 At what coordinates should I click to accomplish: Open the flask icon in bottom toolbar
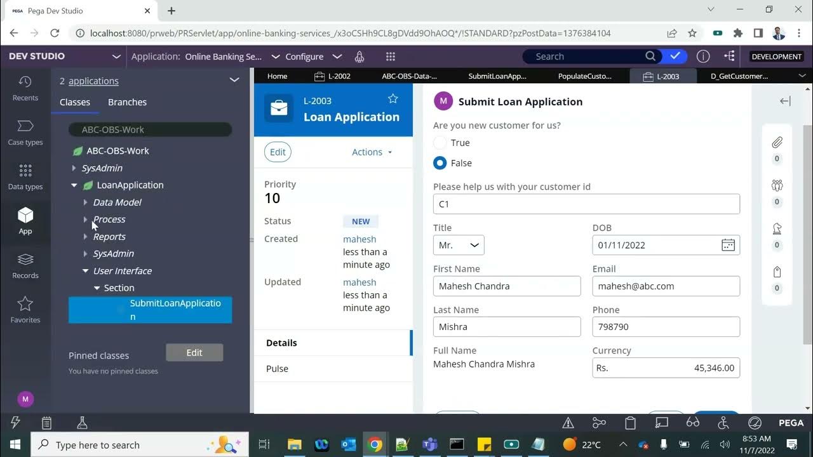(x=81, y=423)
